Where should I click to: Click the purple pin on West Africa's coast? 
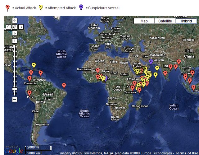106,78
